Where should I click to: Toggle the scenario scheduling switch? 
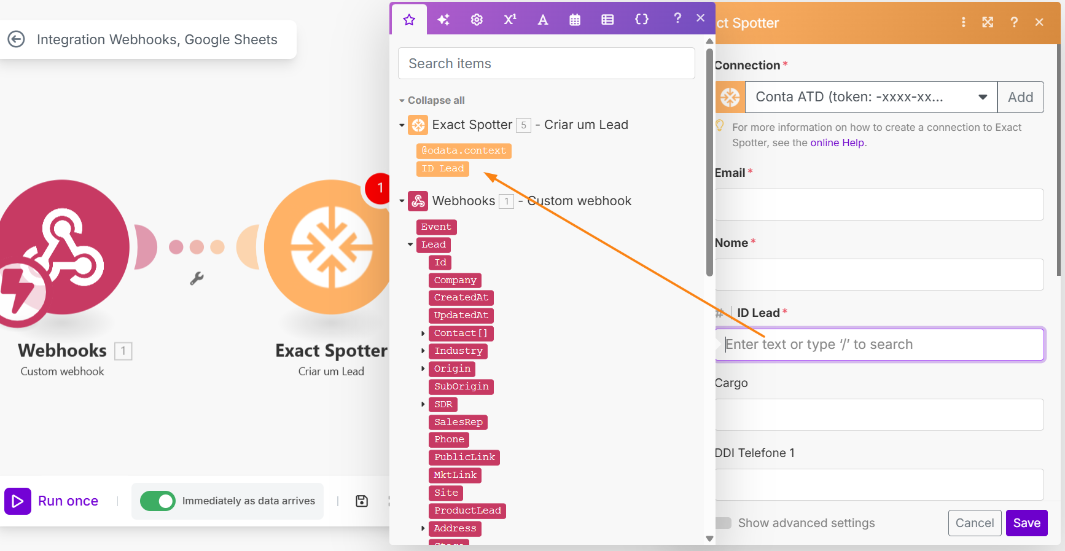click(x=157, y=501)
